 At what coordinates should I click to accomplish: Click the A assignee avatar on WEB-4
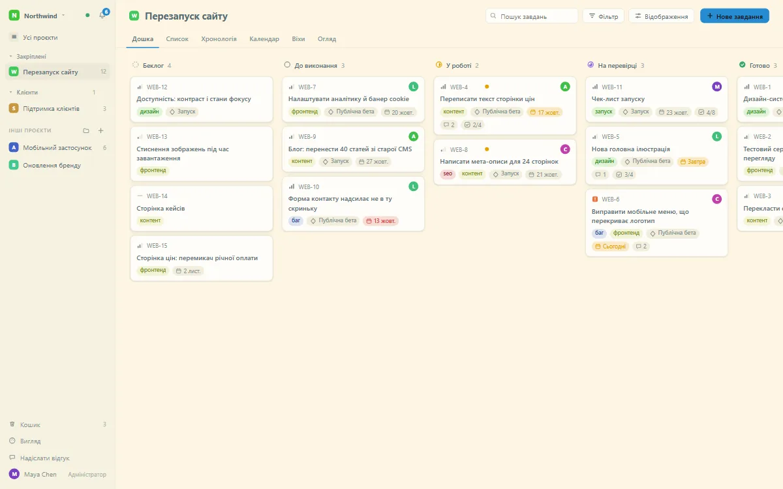[x=565, y=87]
